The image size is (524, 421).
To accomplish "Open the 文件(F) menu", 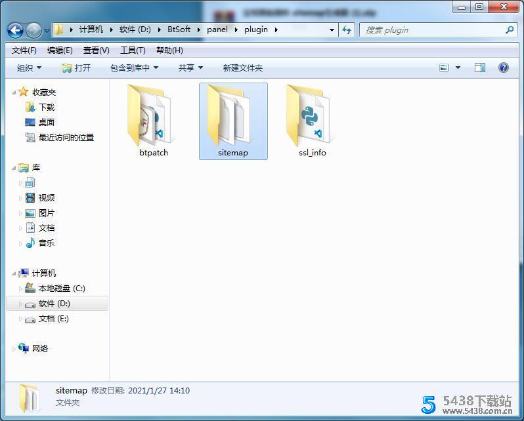I will coord(24,50).
